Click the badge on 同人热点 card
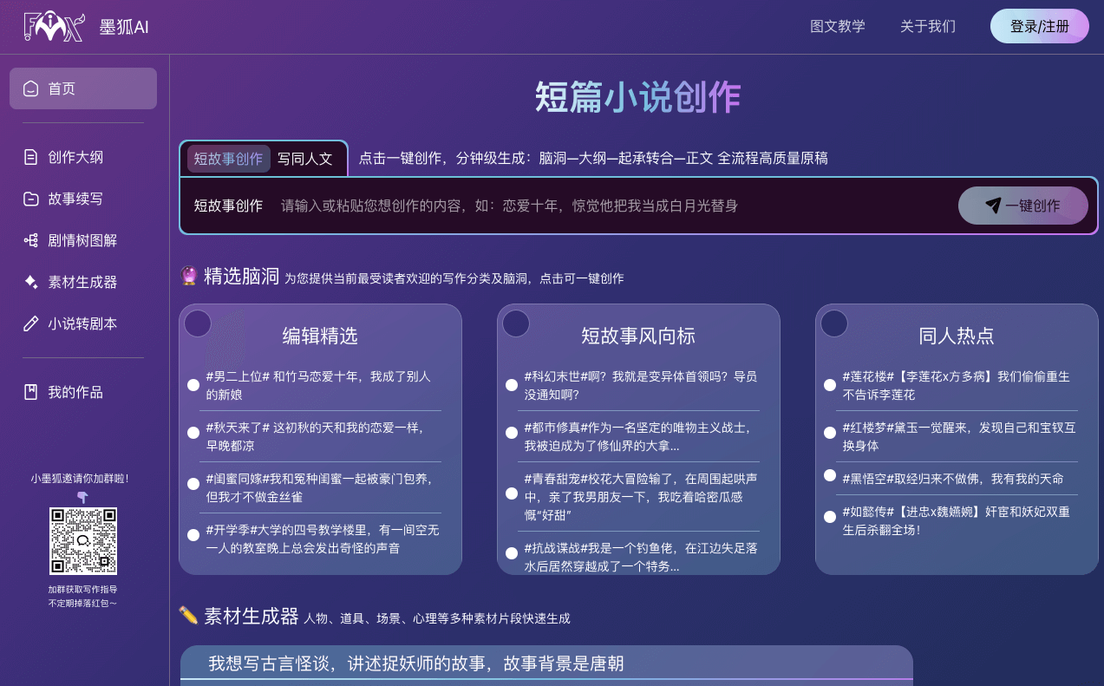 tap(834, 323)
